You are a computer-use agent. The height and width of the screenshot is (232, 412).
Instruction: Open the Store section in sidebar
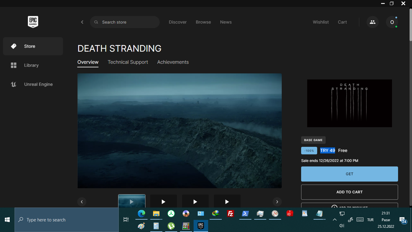33,46
